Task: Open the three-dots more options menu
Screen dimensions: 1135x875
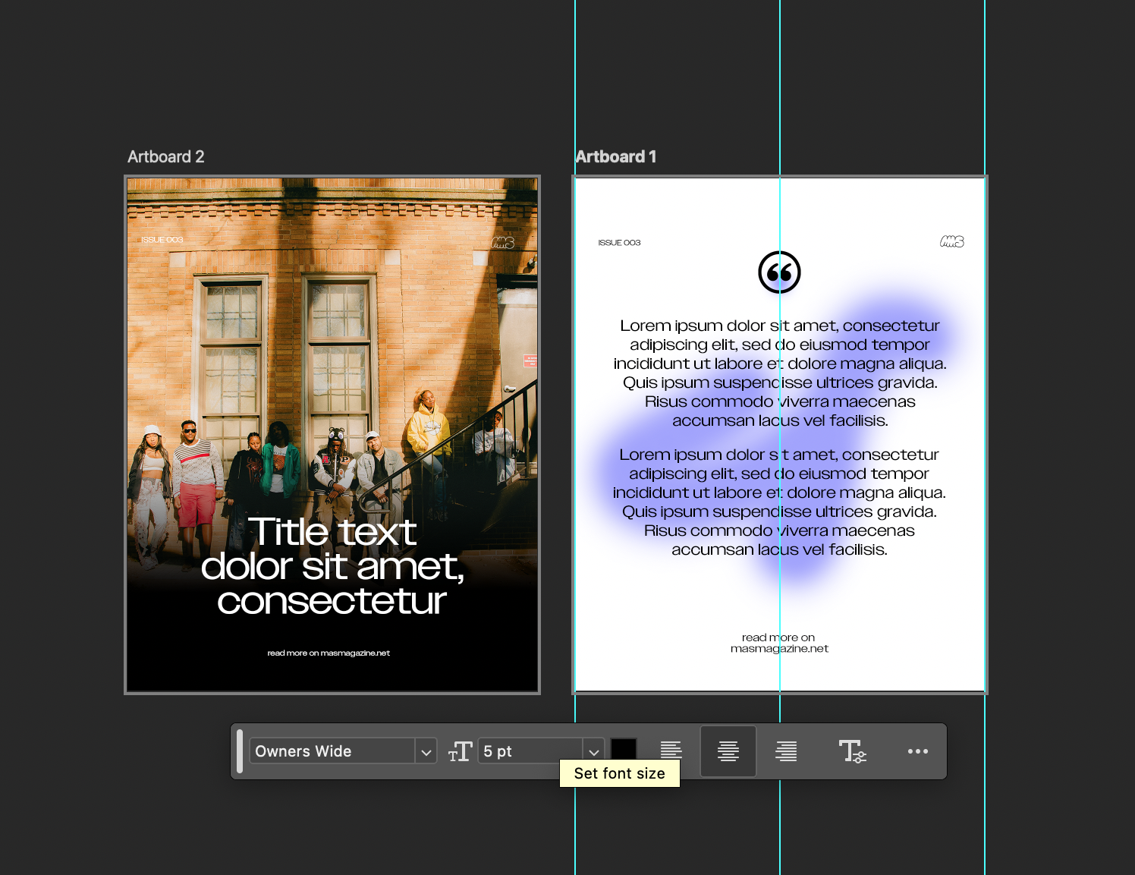Action: click(918, 751)
